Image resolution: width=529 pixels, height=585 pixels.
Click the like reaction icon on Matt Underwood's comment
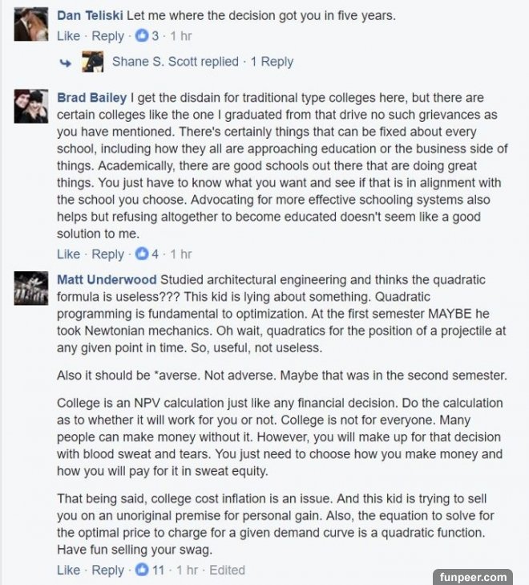click(142, 571)
